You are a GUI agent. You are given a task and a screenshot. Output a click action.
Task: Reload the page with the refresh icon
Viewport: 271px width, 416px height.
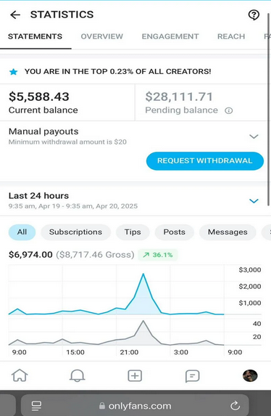coord(235,405)
